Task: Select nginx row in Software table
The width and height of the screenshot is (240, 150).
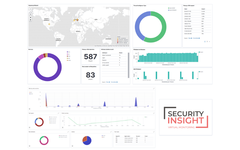Action: click(114, 58)
